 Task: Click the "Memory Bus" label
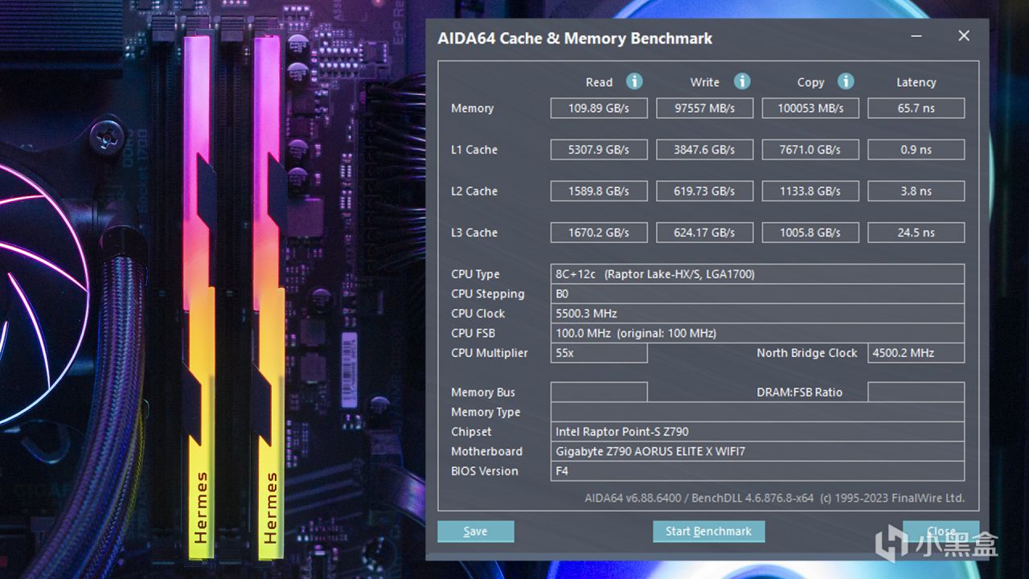pos(483,392)
